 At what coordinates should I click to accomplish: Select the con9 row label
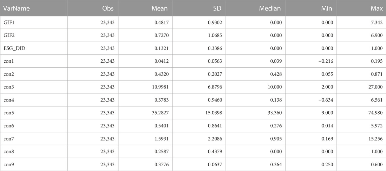(8, 164)
